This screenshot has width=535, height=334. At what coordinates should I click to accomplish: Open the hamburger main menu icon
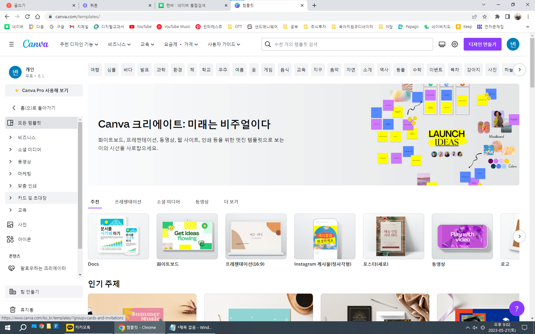pyautogui.click(x=11, y=44)
